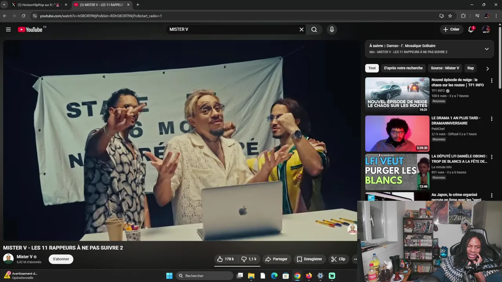Open the Windows Start menu

[x=169, y=276]
